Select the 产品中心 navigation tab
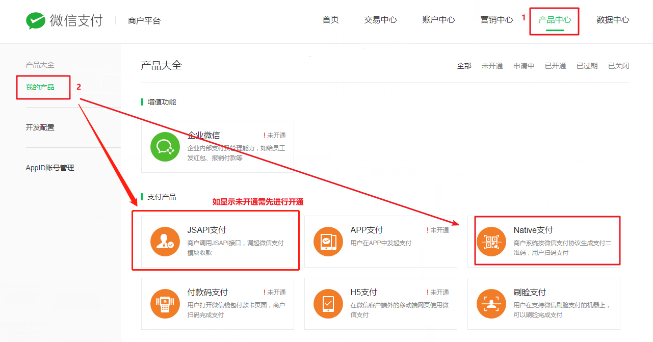This screenshot has height=342, width=653. (555, 20)
